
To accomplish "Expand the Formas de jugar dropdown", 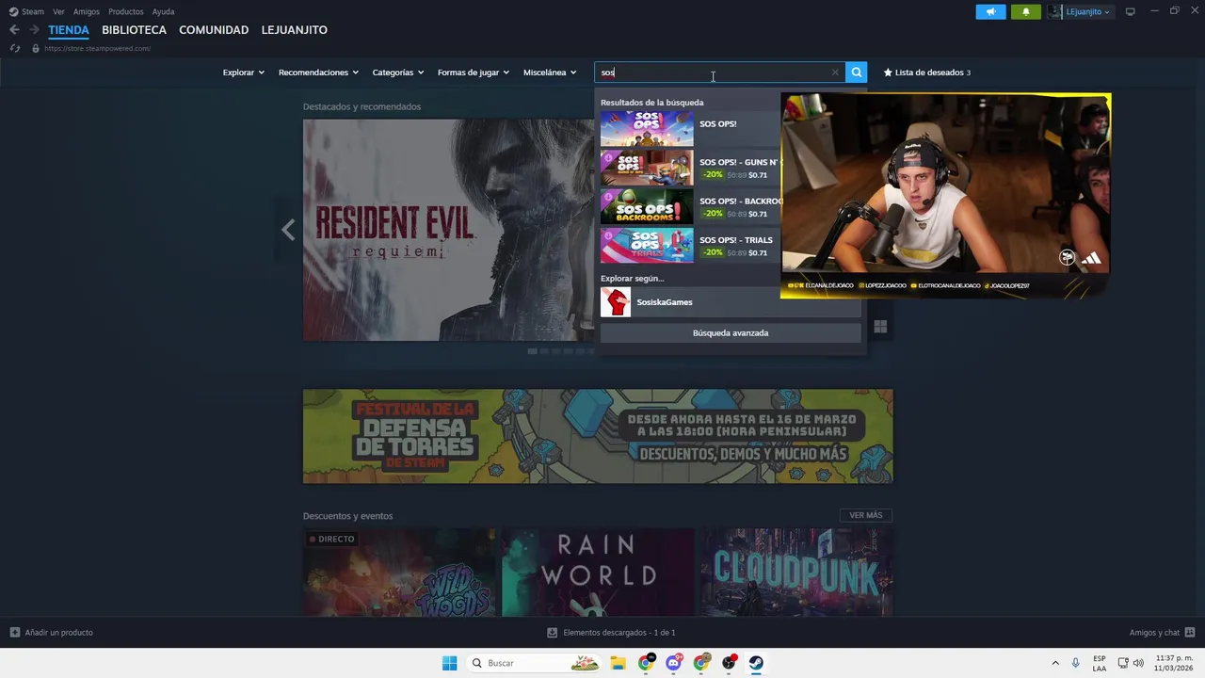I will coord(473,73).
